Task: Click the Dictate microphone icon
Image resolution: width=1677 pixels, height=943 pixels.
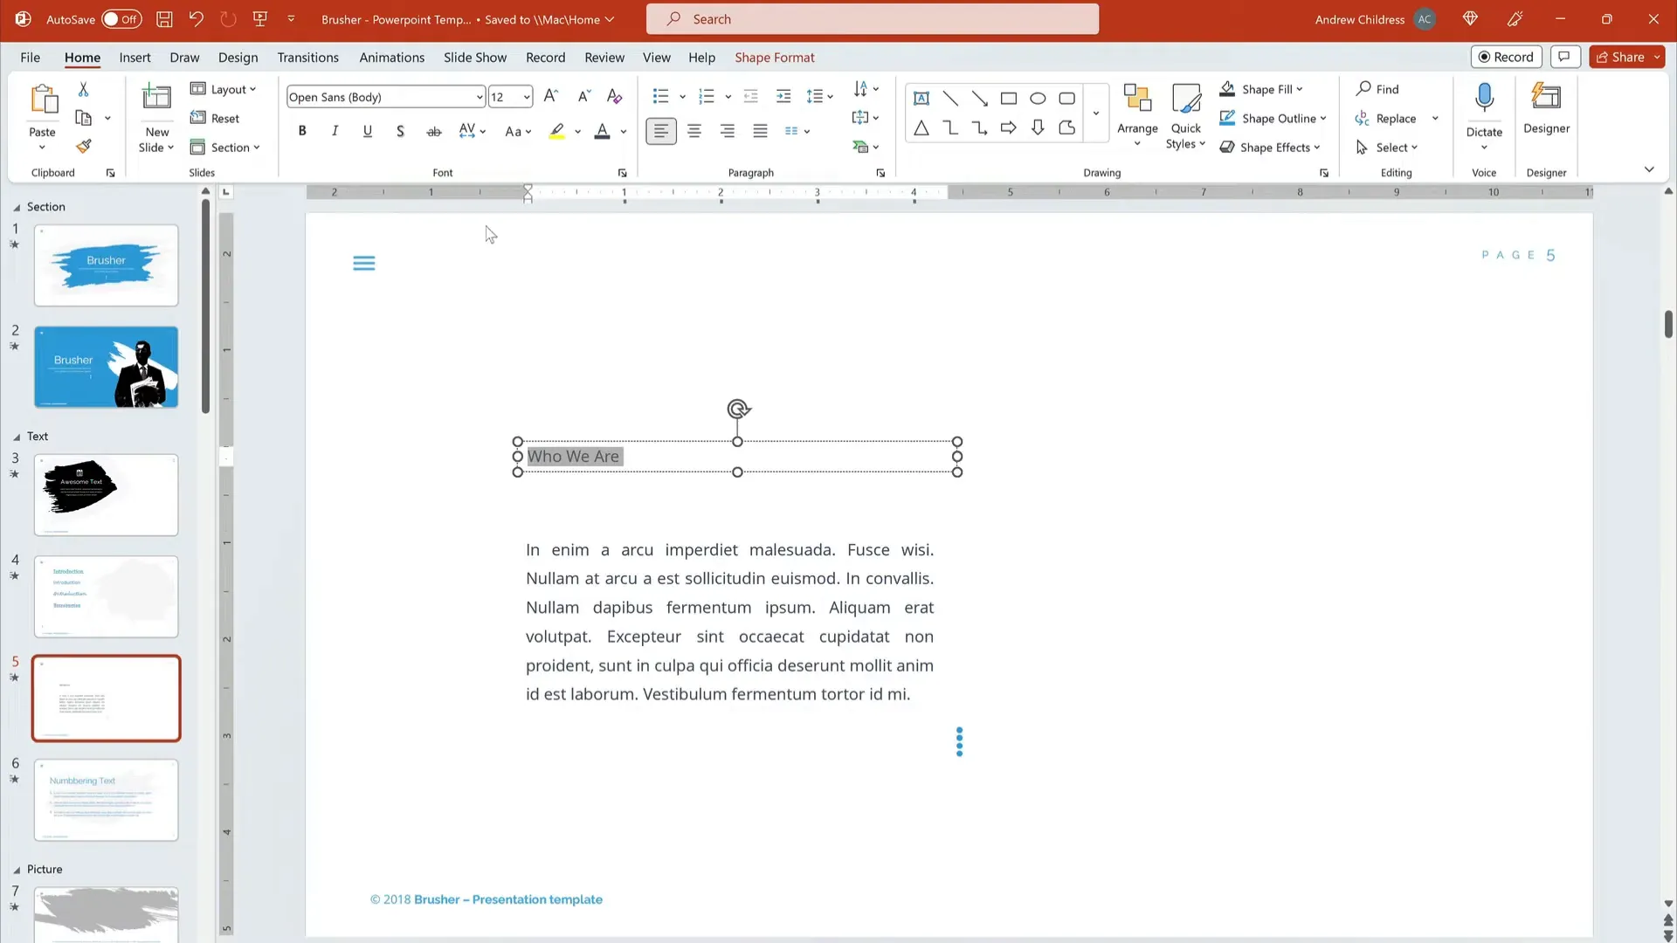Action: [1484, 100]
